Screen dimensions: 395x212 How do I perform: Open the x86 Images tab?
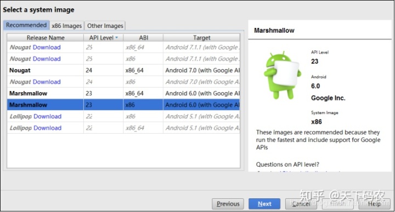pyautogui.click(x=67, y=26)
